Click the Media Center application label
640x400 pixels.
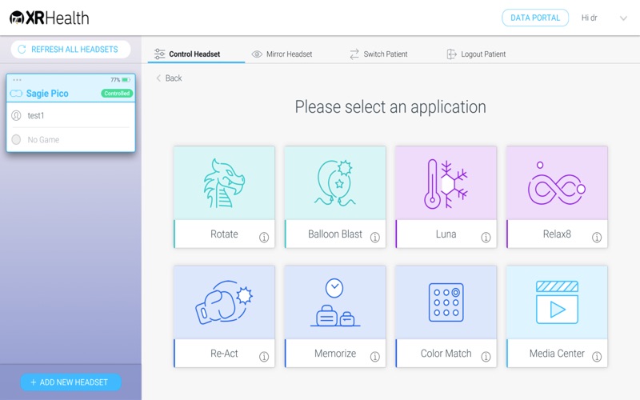[557, 353]
